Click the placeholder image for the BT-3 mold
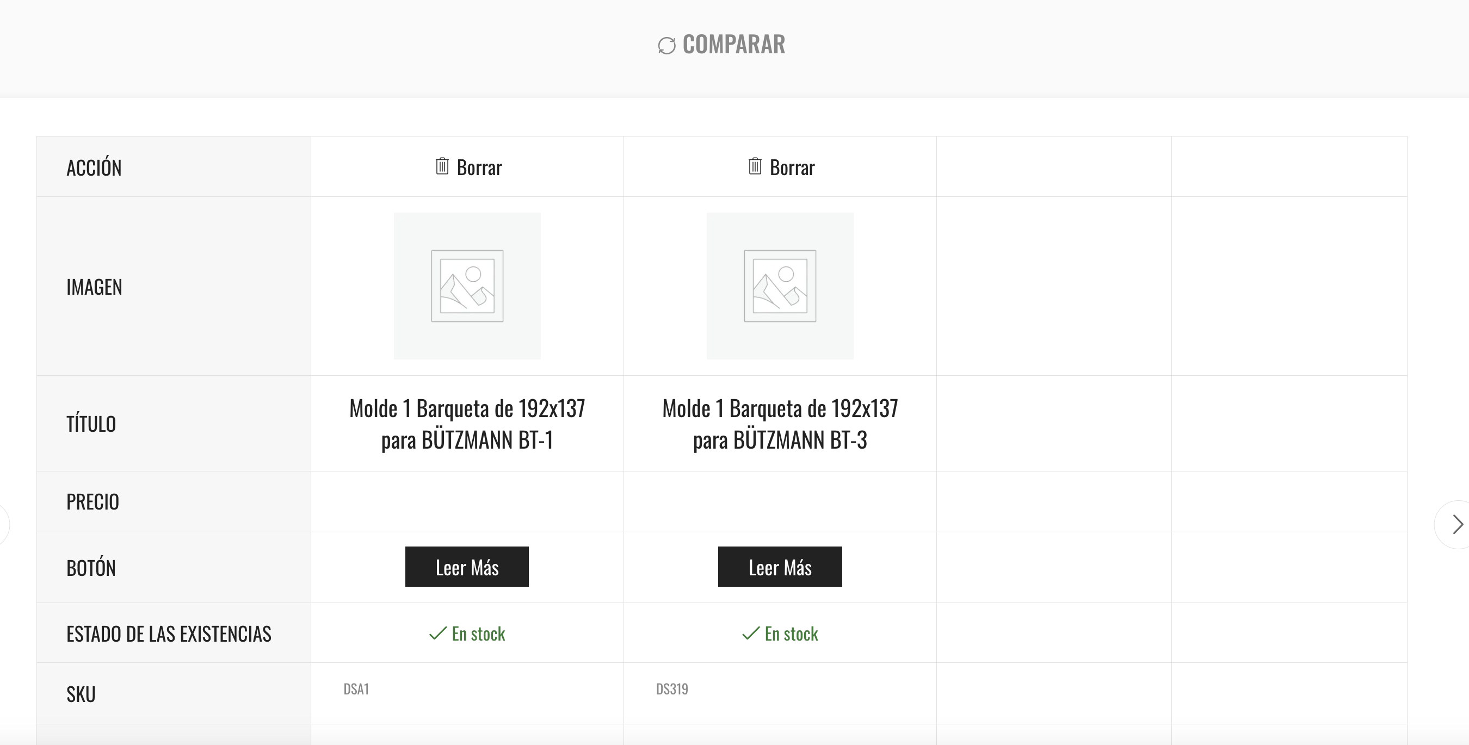The width and height of the screenshot is (1469, 745). (x=780, y=286)
